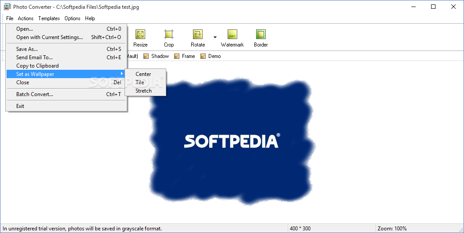464x233 pixels.
Task: Select Tile wallpaper option
Action: pos(145,82)
